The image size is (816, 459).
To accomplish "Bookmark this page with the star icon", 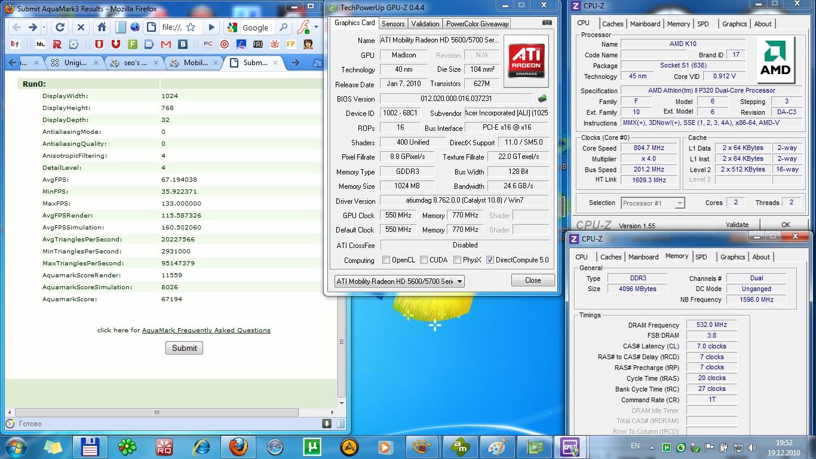I will click(x=191, y=27).
